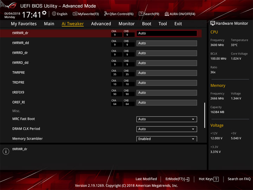The width and height of the screenshot is (253, 190).
Task: Switch to Main tab
Action: pyautogui.click(x=49, y=24)
